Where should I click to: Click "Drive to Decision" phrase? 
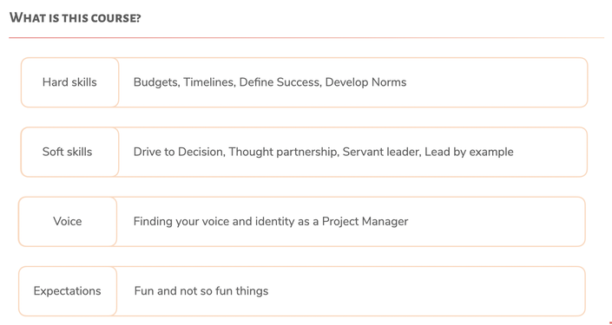179,152
